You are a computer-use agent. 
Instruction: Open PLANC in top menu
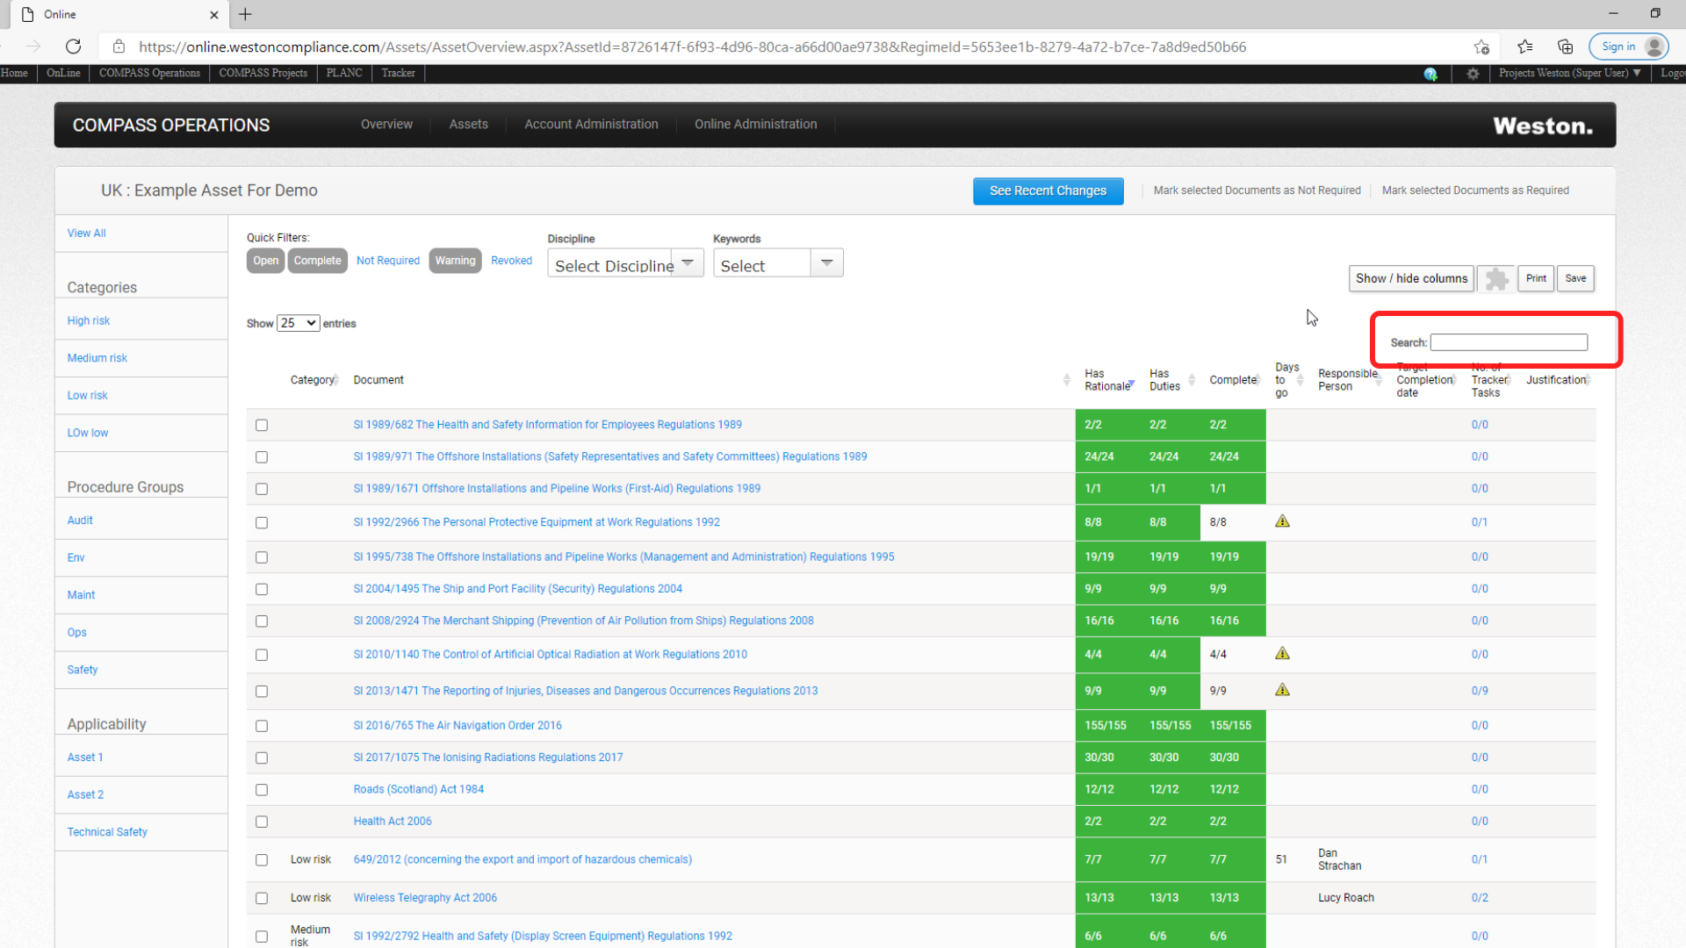[343, 74]
